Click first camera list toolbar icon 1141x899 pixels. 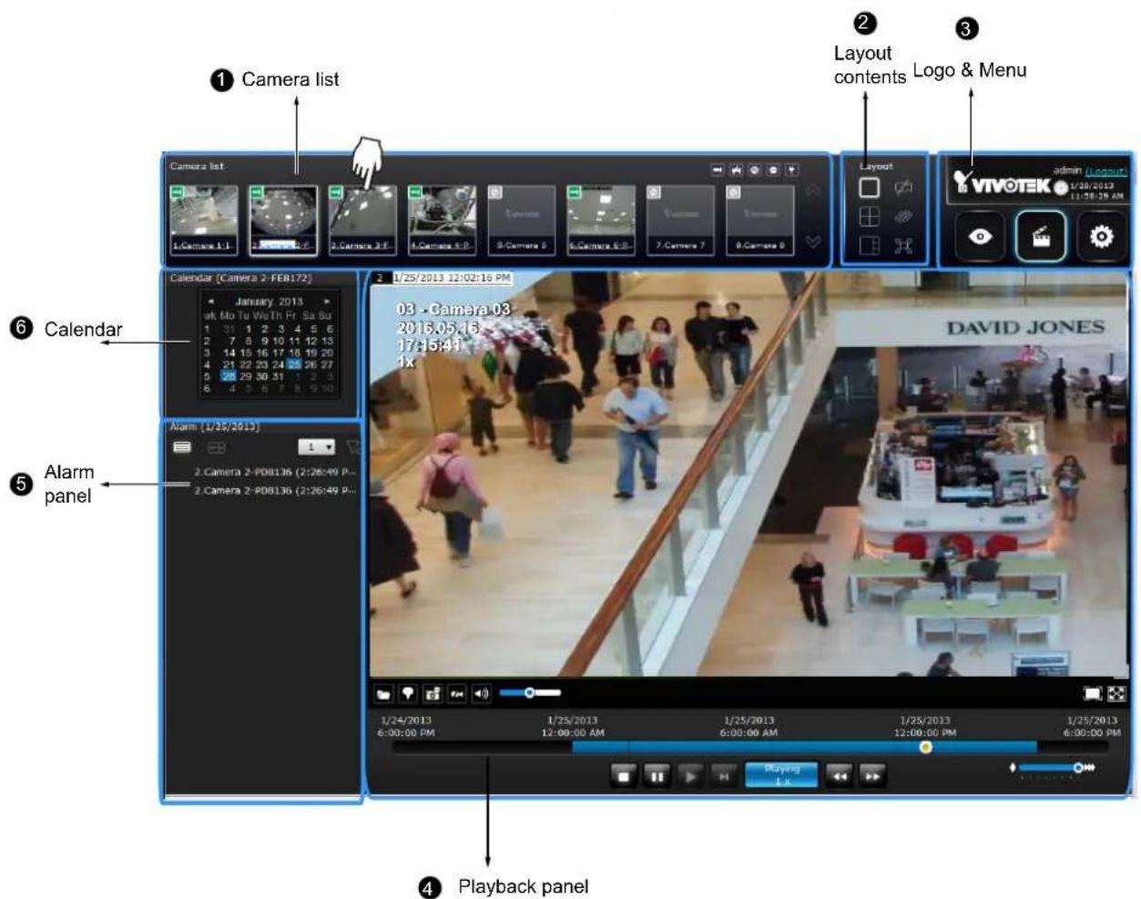[718, 169]
